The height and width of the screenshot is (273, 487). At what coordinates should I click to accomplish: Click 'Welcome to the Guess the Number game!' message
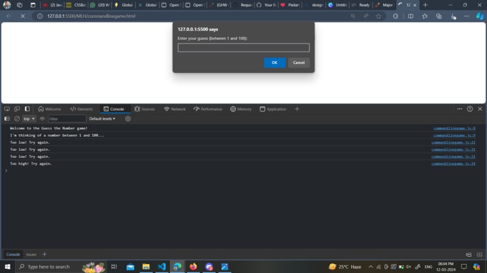pyautogui.click(x=48, y=128)
